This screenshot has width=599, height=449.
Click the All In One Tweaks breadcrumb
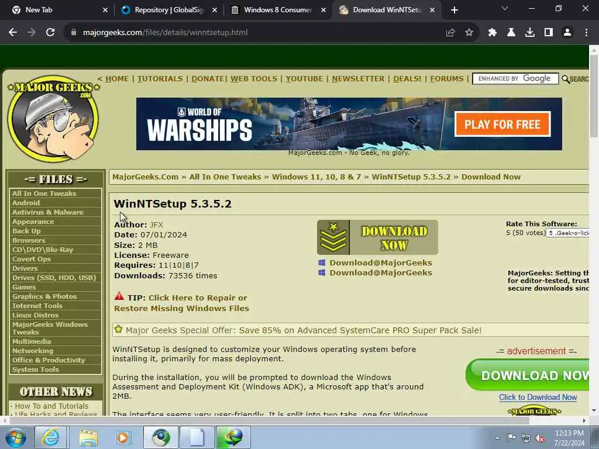pos(225,177)
